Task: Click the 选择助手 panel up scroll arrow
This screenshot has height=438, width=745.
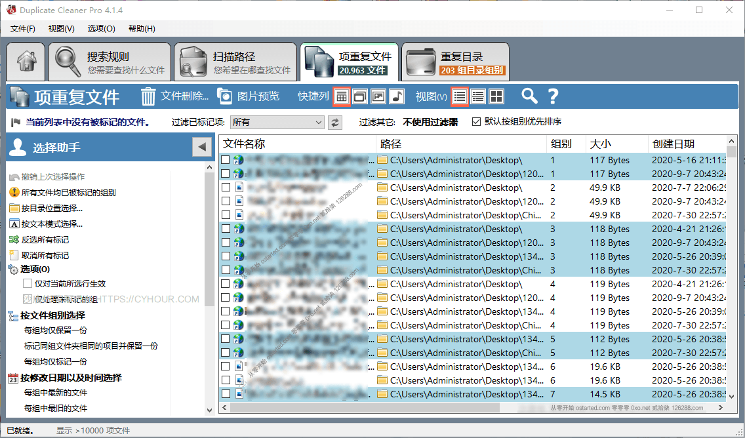Action: [210, 167]
